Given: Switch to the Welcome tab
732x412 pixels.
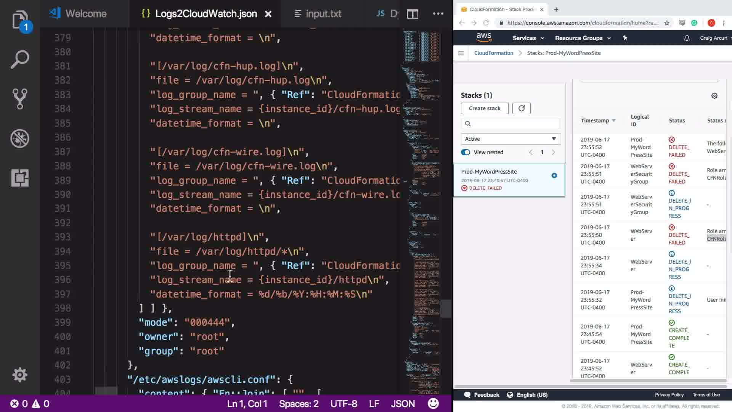Looking at the screenshot, I should [x=78, y=14].
